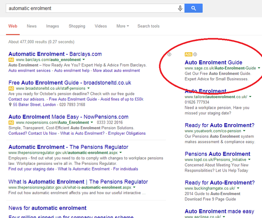Open Search tools options
The image size is (262, 218).
pyautogui.click(x=148, y=26)
